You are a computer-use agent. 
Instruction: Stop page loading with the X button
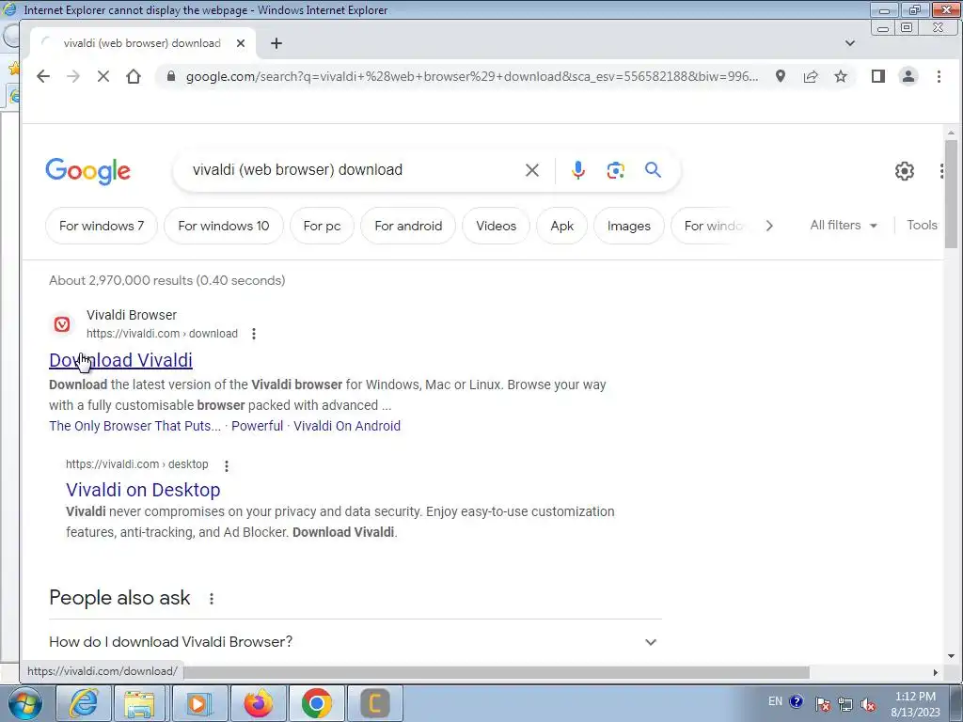(x=103, y=76)
